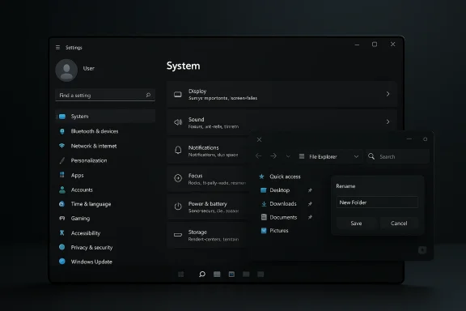Image resolution: width=466 pixels, height=311 pixels.
Task: Open the Desktop folder in Quick access
Action: point(279,190)
